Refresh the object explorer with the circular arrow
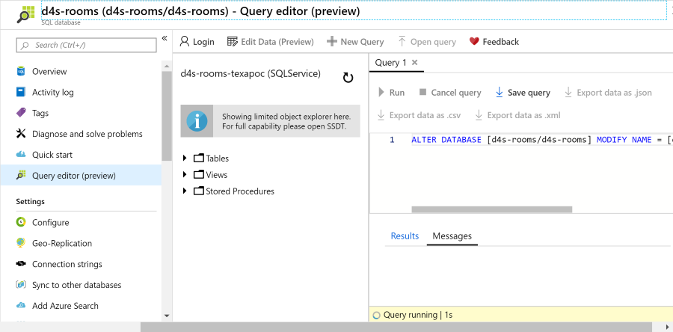 [348, 78]
